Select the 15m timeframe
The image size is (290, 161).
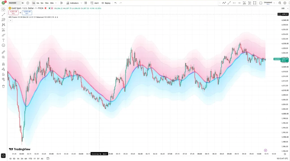coord(47,3)
